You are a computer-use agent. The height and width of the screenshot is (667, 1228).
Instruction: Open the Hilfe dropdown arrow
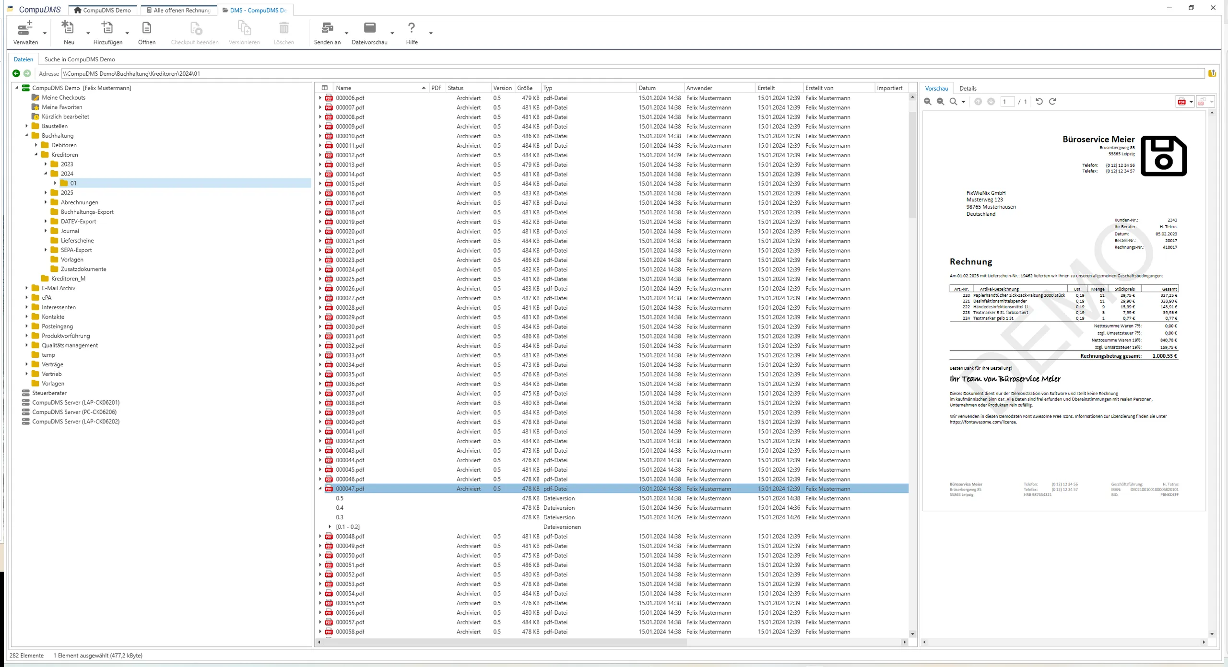coord(431,33)
